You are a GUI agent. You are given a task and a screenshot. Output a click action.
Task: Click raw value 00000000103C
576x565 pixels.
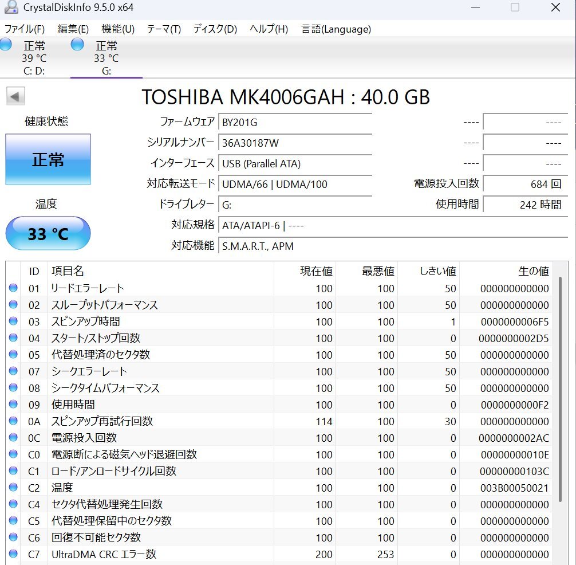click(514, 471)
